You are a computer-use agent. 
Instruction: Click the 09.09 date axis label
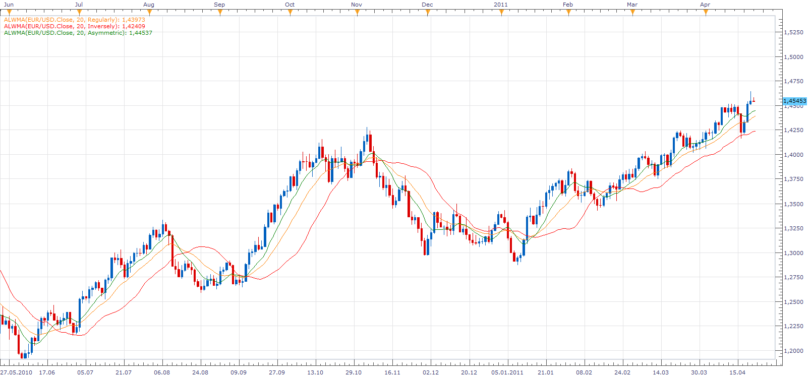(239, 372)
